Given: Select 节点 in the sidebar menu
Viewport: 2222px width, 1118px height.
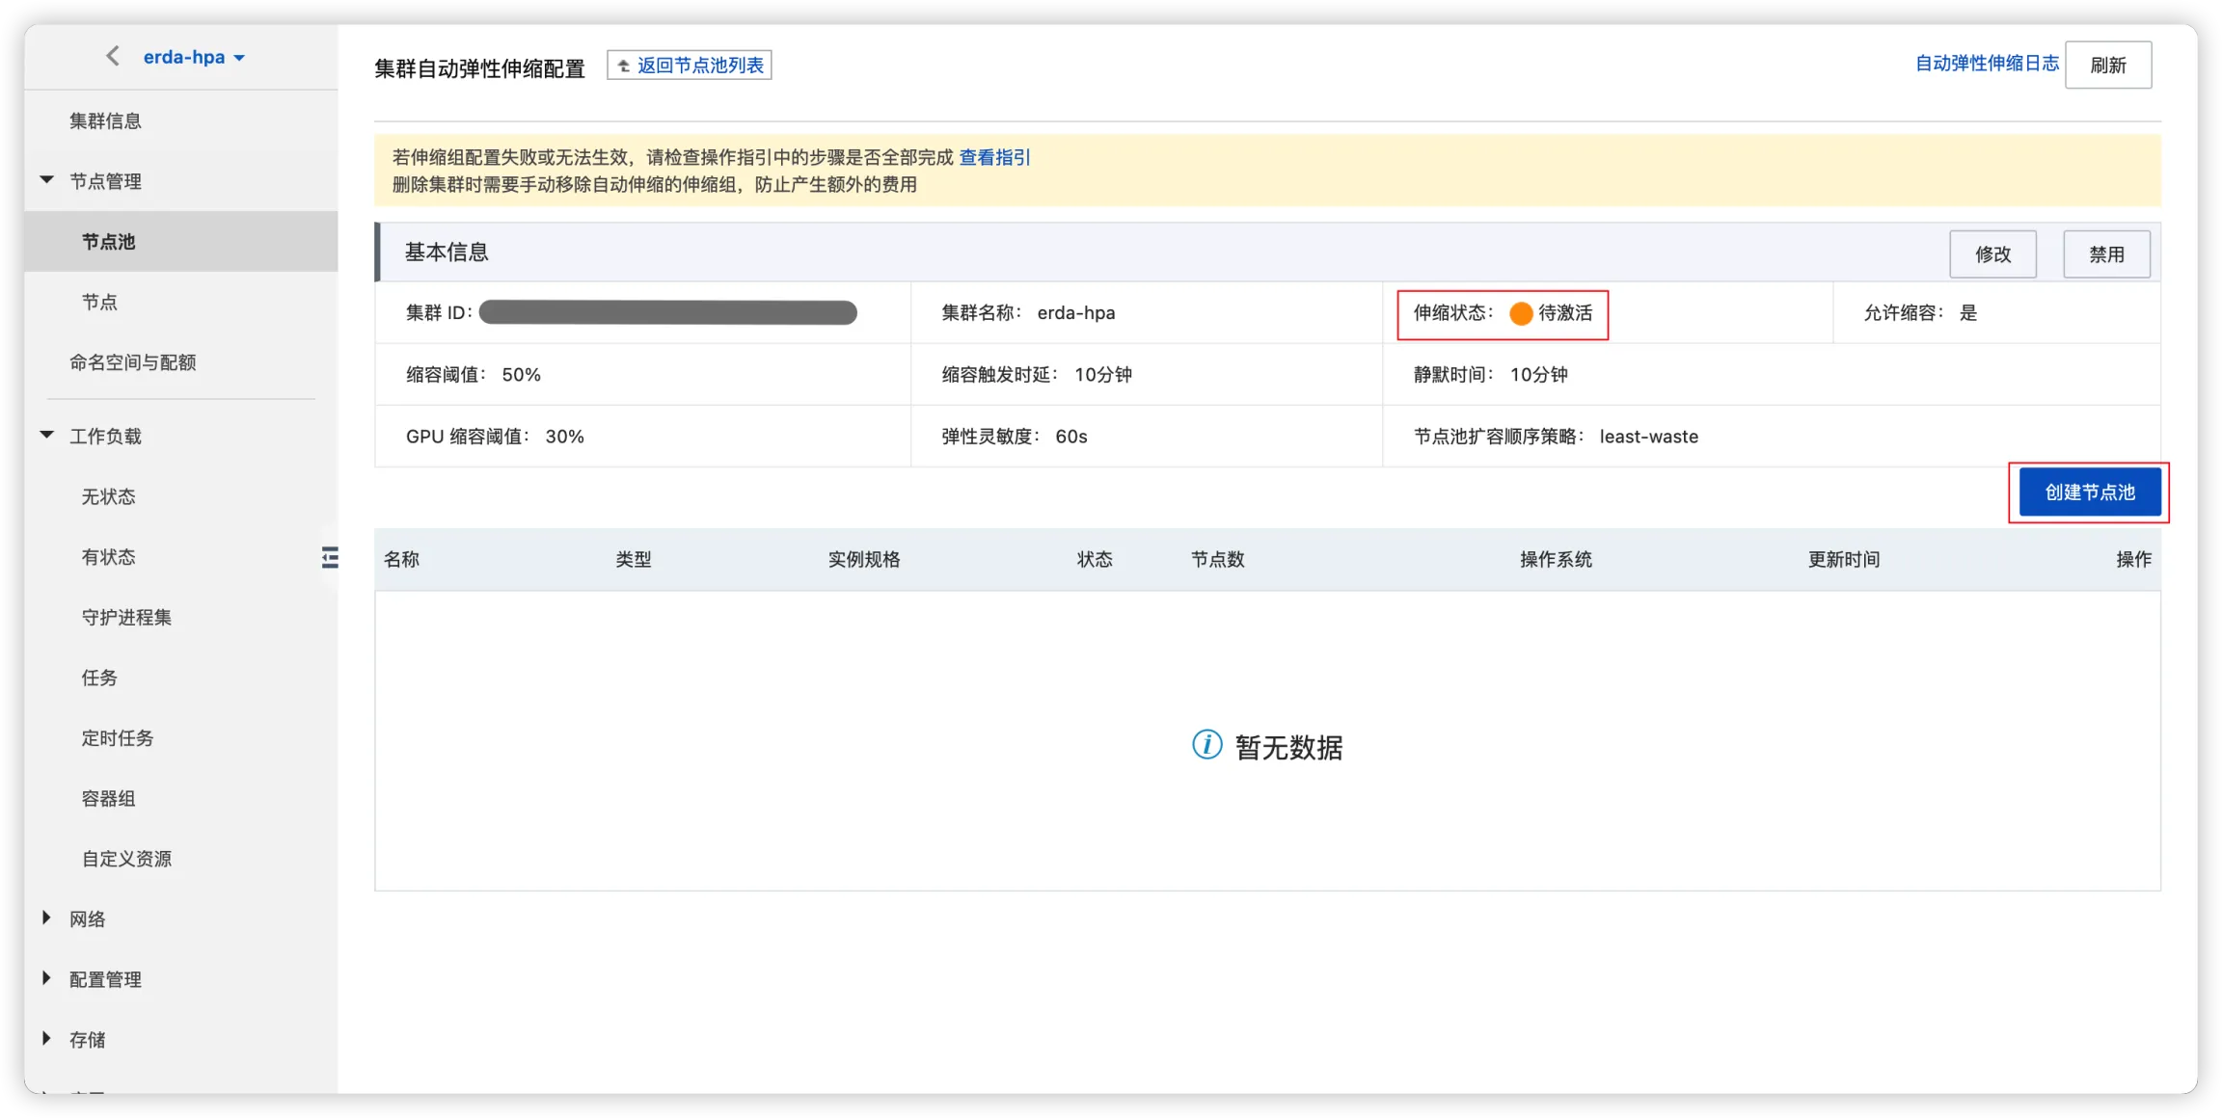Looking at the screenshot, I should (x=99, y=302).
